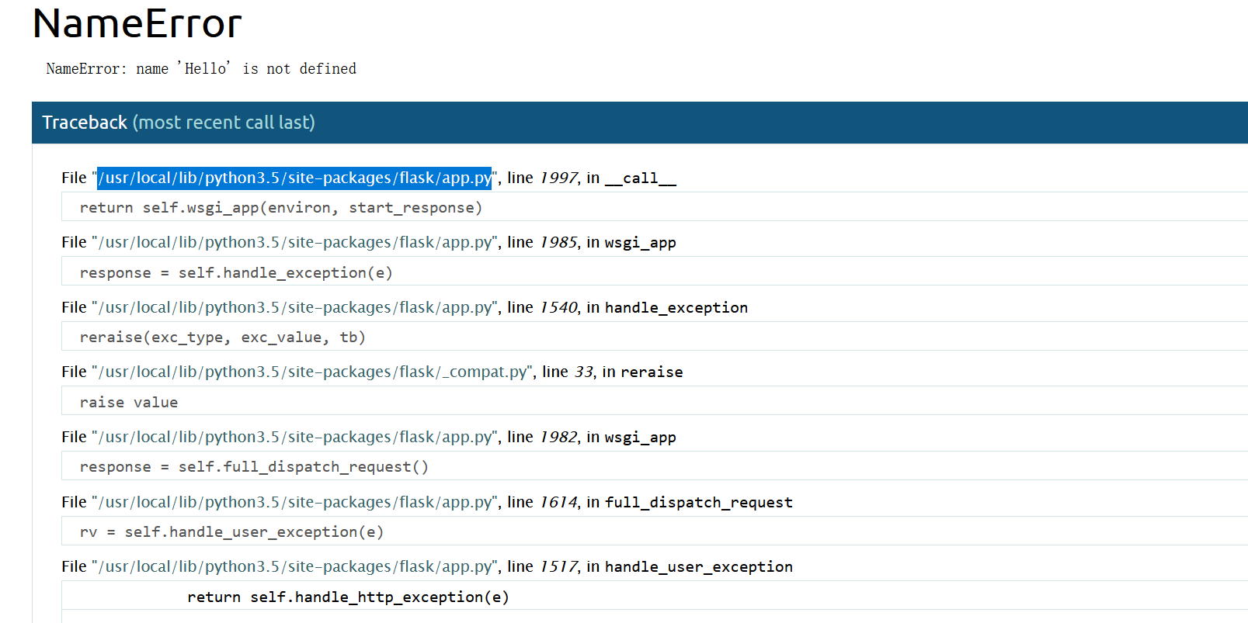Expand the reraise(exc_type, exc_value, tb) code line

222,337
